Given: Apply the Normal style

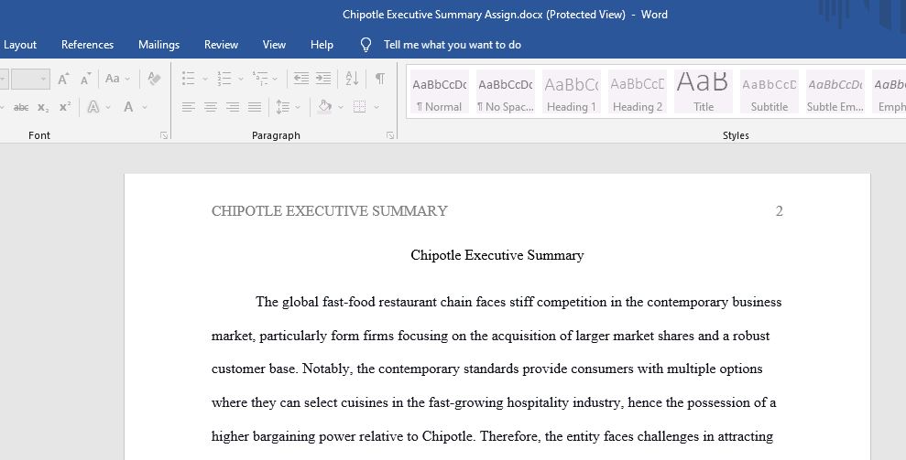Looking at the screenshot, I should pos(439,91).
